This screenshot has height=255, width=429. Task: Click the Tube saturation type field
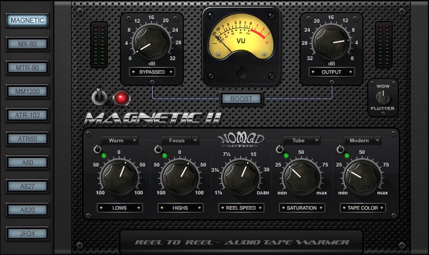[298, 141]
